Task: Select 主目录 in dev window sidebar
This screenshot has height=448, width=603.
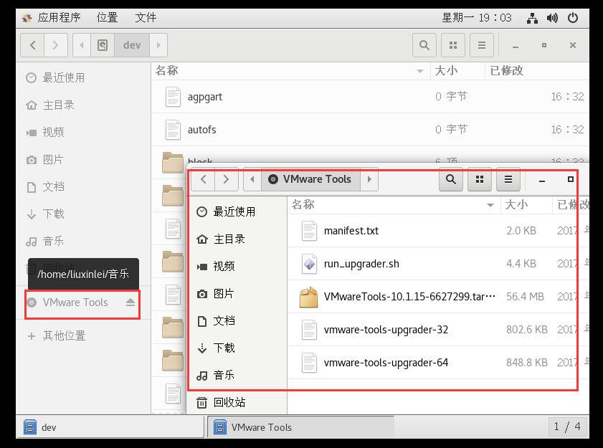Action: click(x=83, y=105)
